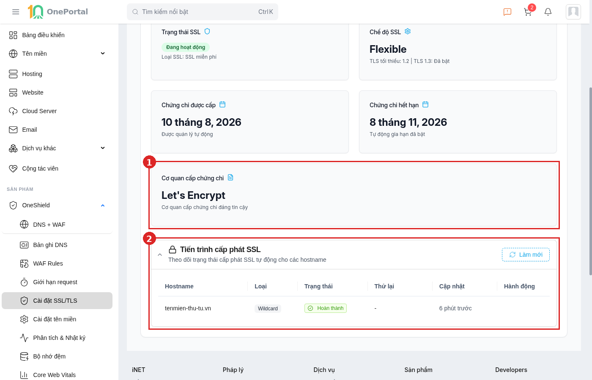Open the hamburger menu icon

(x=16, y=12)
